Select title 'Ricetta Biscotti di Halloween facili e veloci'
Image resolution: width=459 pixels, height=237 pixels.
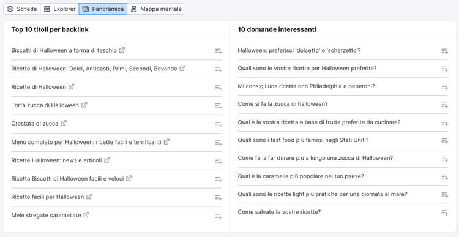click(x=67, y=178)
